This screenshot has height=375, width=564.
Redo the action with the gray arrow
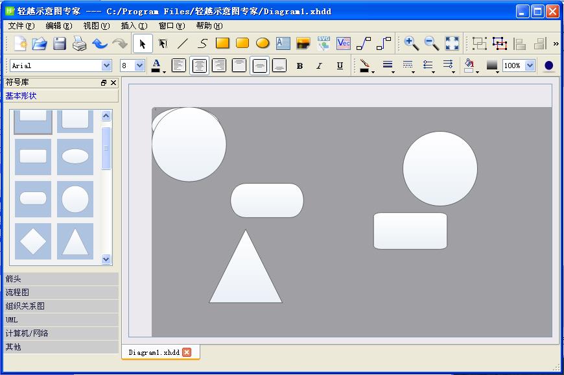(120, 44)
